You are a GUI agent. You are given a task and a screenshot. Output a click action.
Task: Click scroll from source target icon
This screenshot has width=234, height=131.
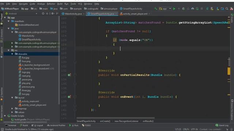(43, 13)
